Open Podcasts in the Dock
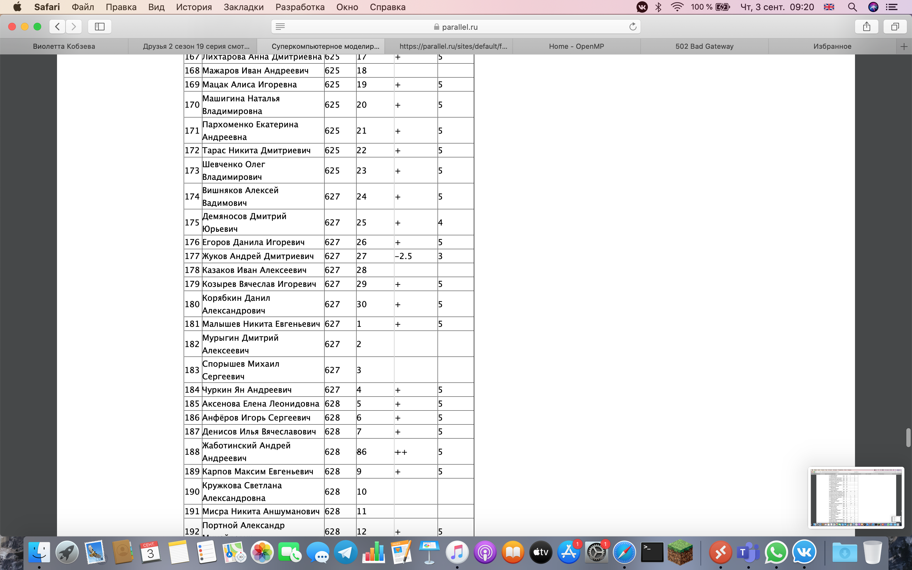Image resolution: width=912 pixels, height=570 pixels. [485, 552]
